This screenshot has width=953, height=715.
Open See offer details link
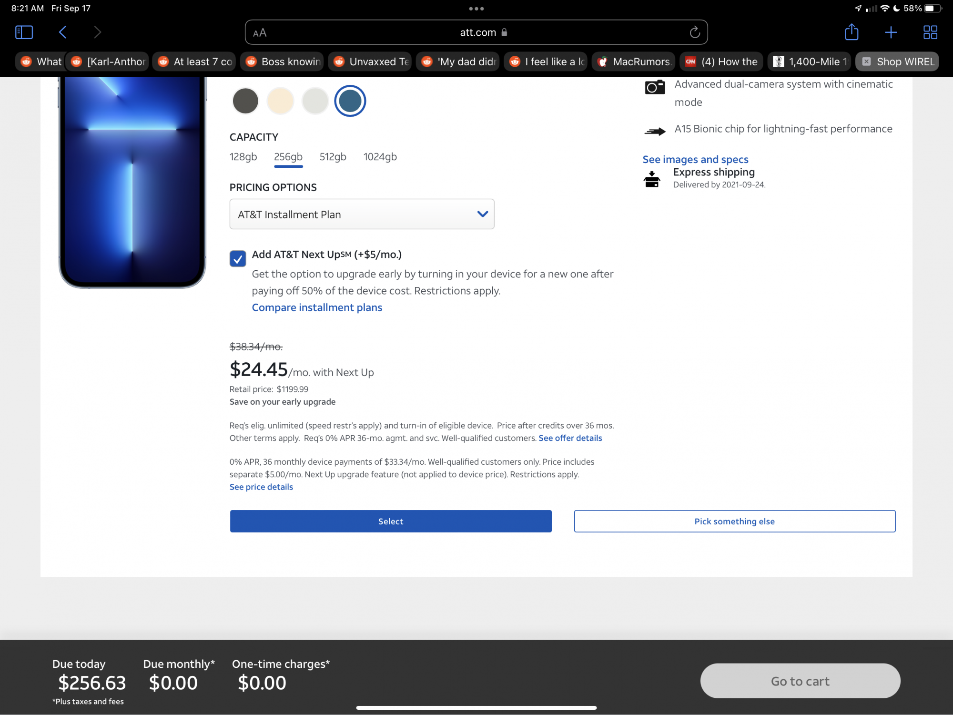[x=570, y=438]
